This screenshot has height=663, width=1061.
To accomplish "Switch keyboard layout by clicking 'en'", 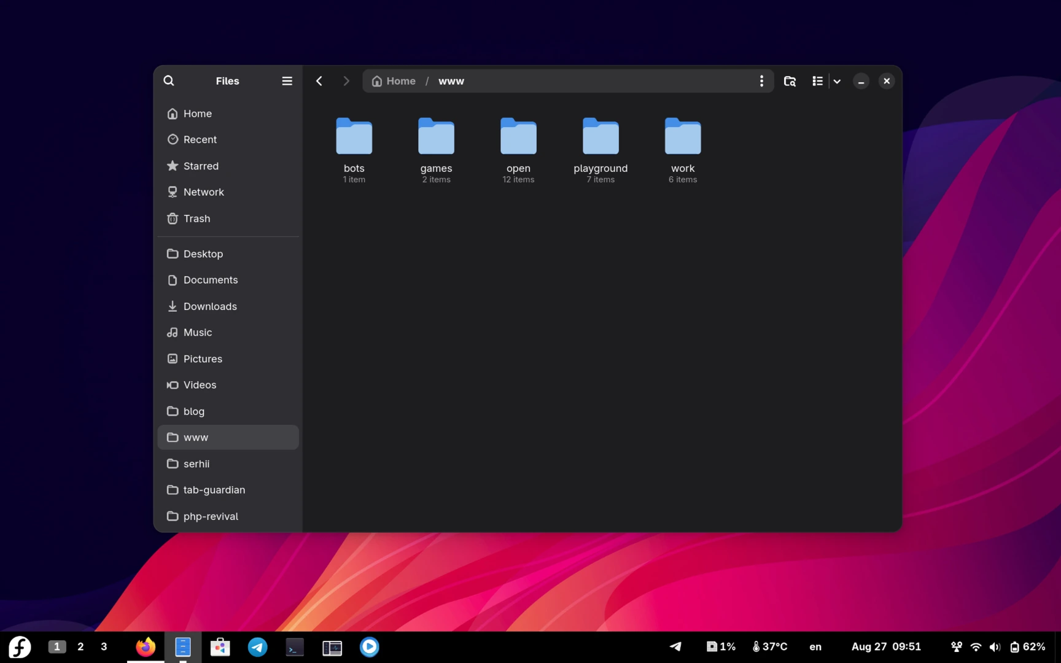I will (x=815, y=646).
